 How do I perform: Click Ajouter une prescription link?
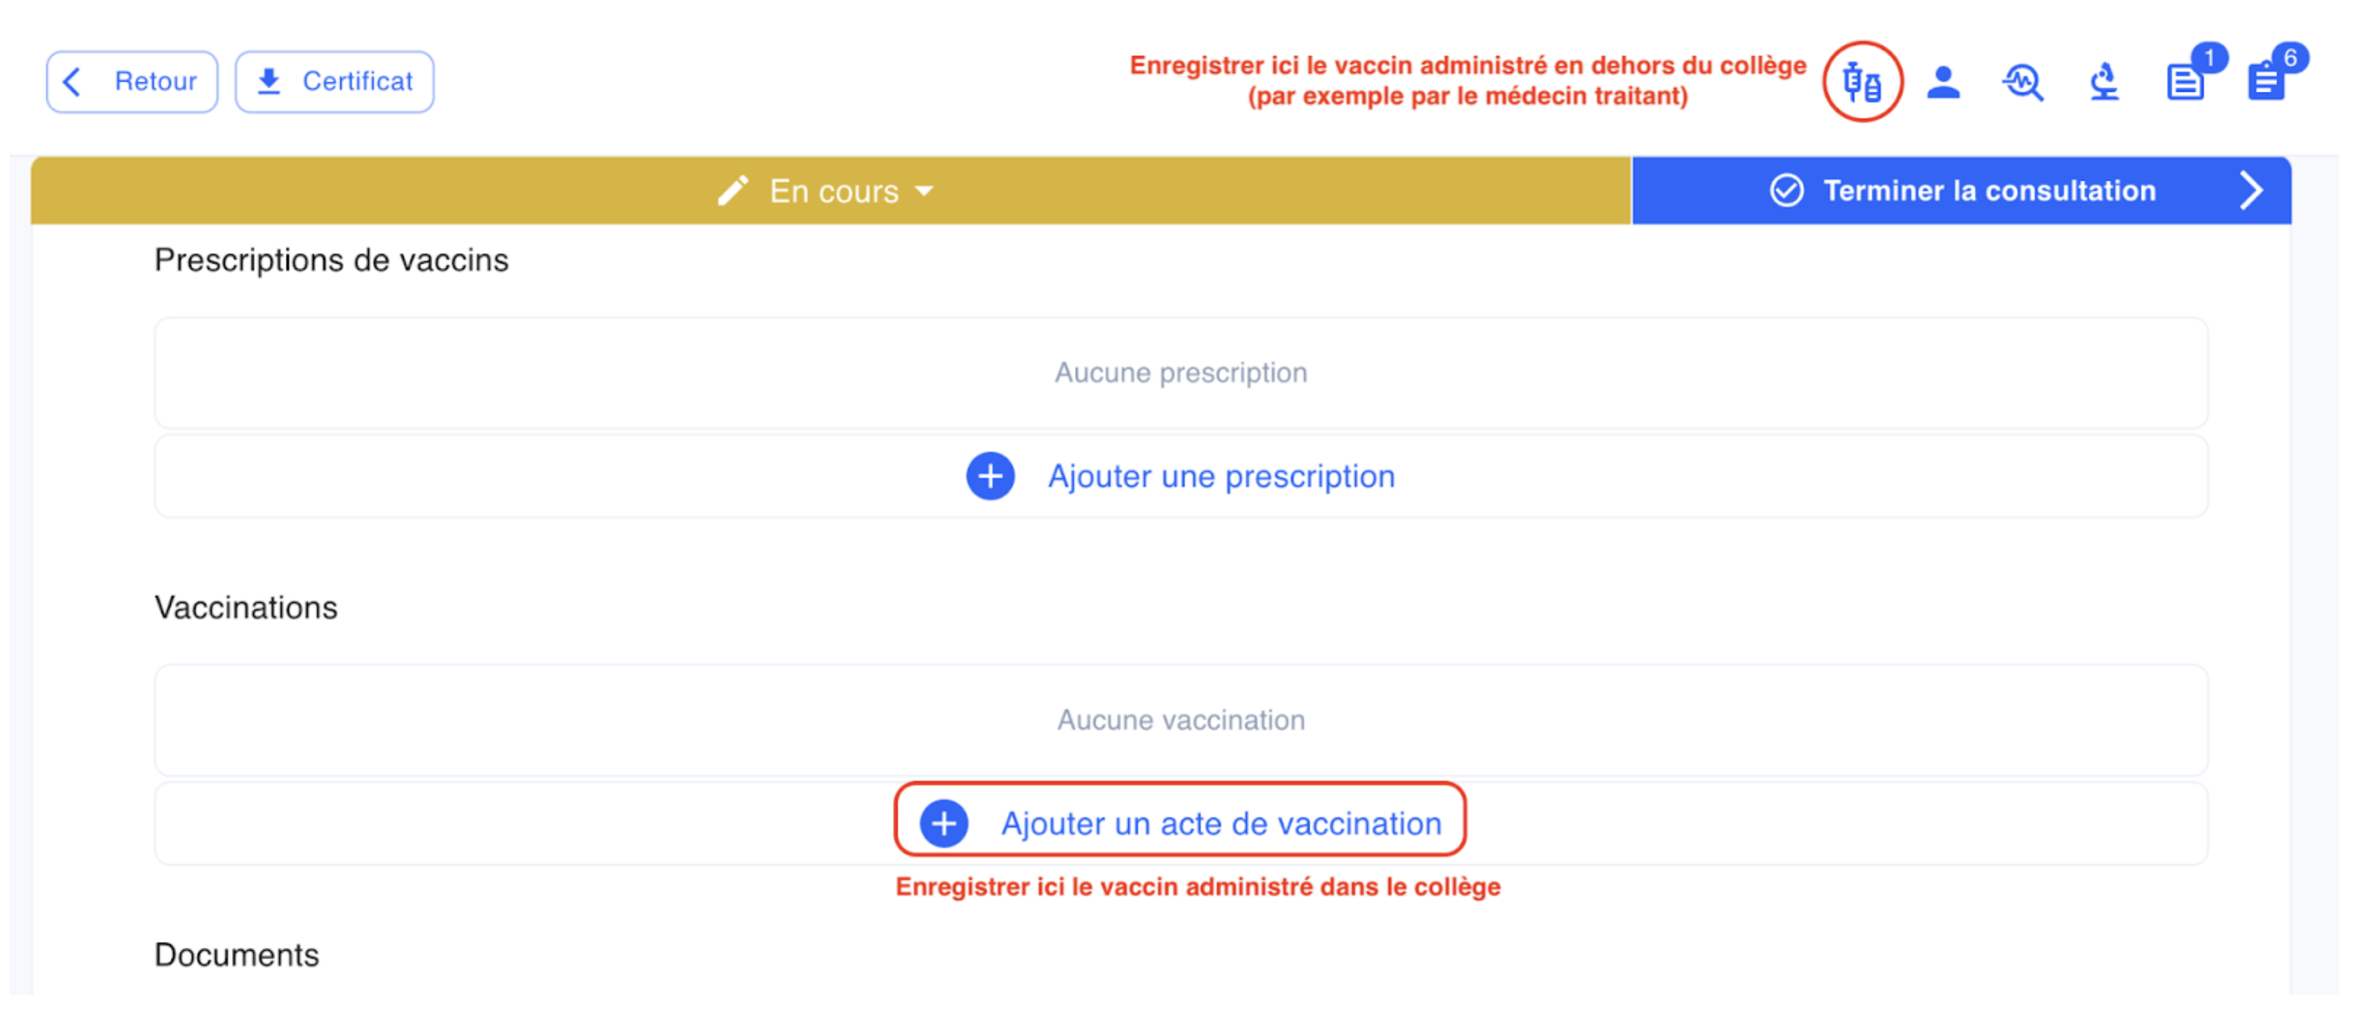click(x=1221, y=475)
